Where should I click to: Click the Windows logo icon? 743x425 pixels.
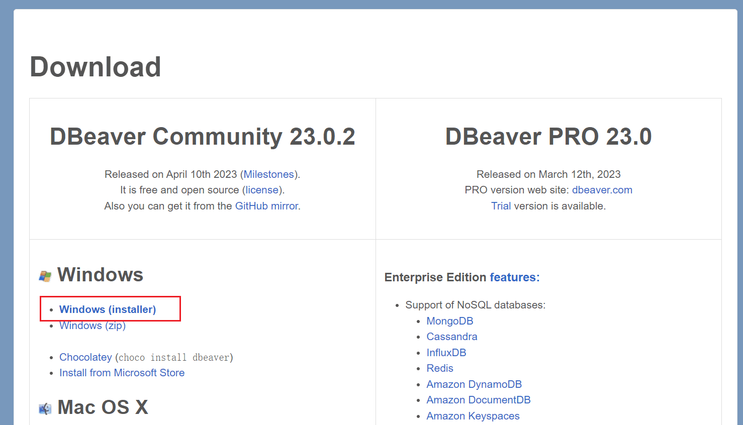pyautogui.click(x=45, y=276)
